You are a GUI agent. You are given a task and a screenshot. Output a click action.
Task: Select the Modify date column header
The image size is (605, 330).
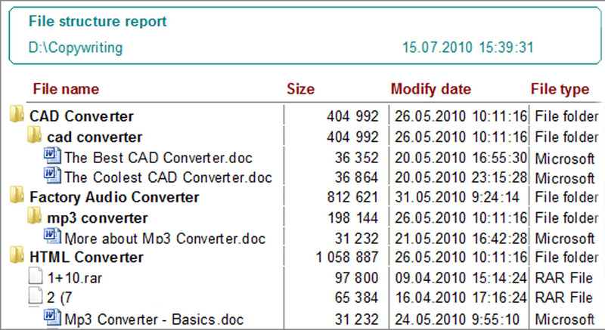tap(431, 89)
